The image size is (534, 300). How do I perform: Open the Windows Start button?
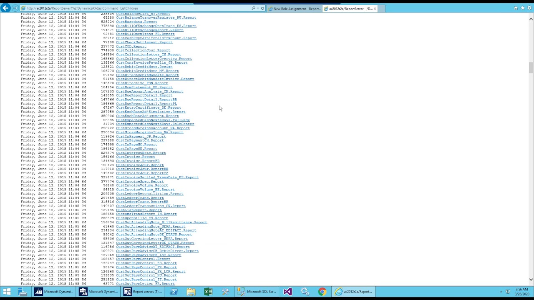7,292
